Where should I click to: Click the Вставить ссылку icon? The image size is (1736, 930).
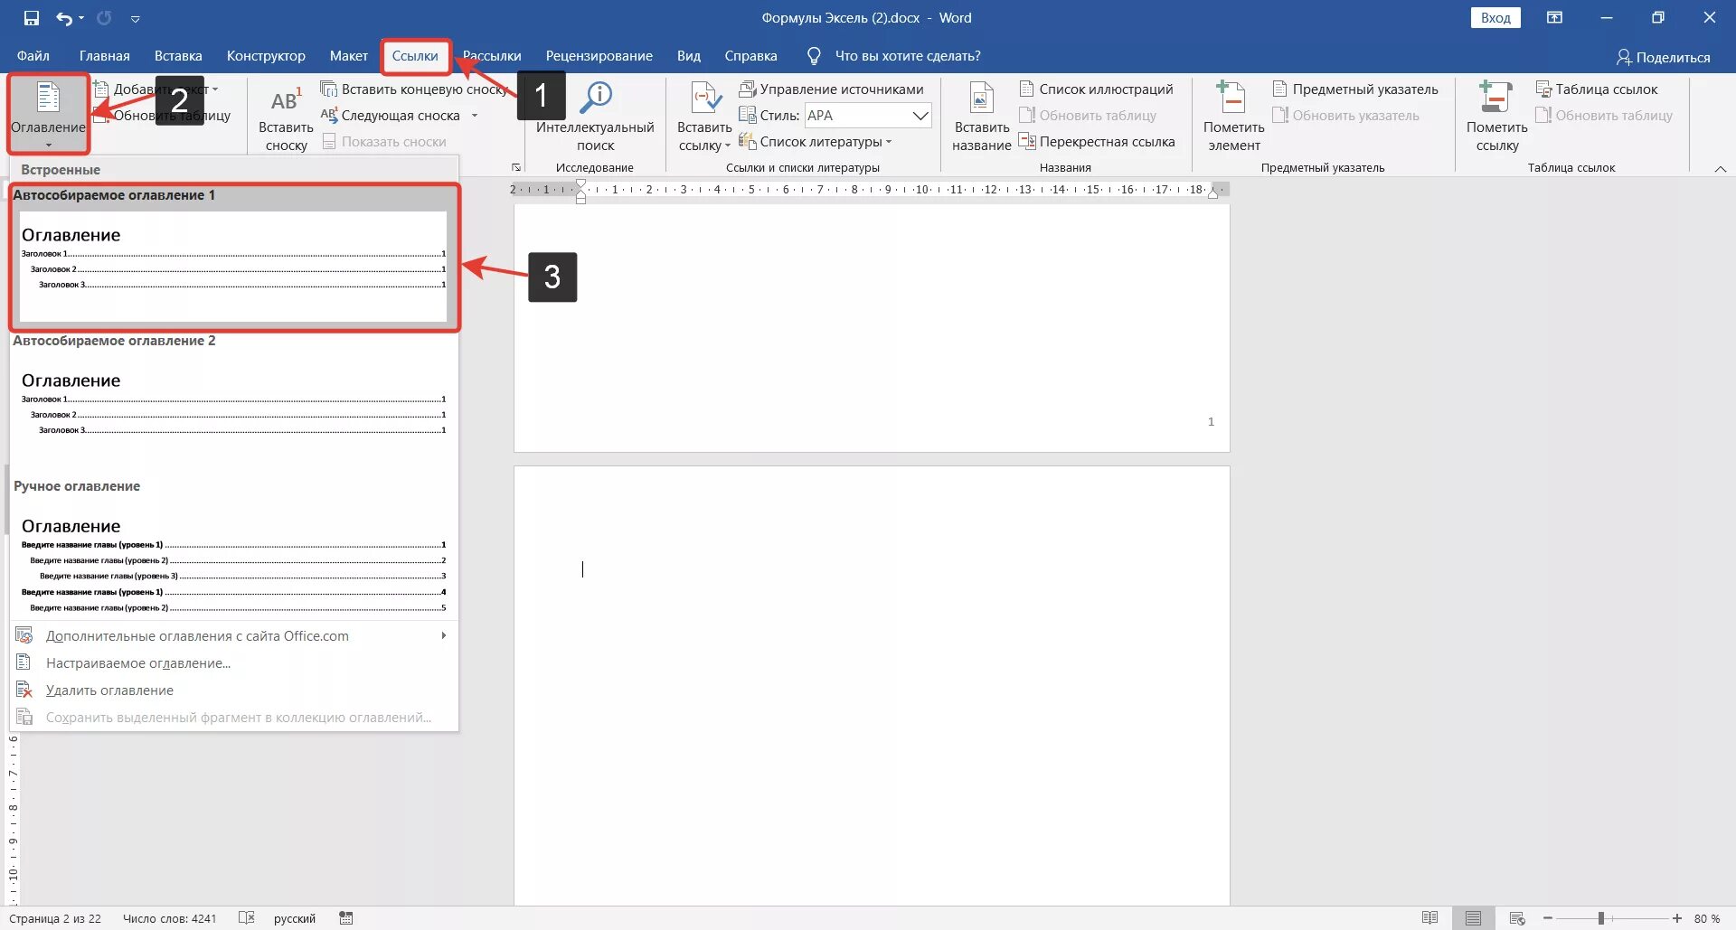pos(704,99)
